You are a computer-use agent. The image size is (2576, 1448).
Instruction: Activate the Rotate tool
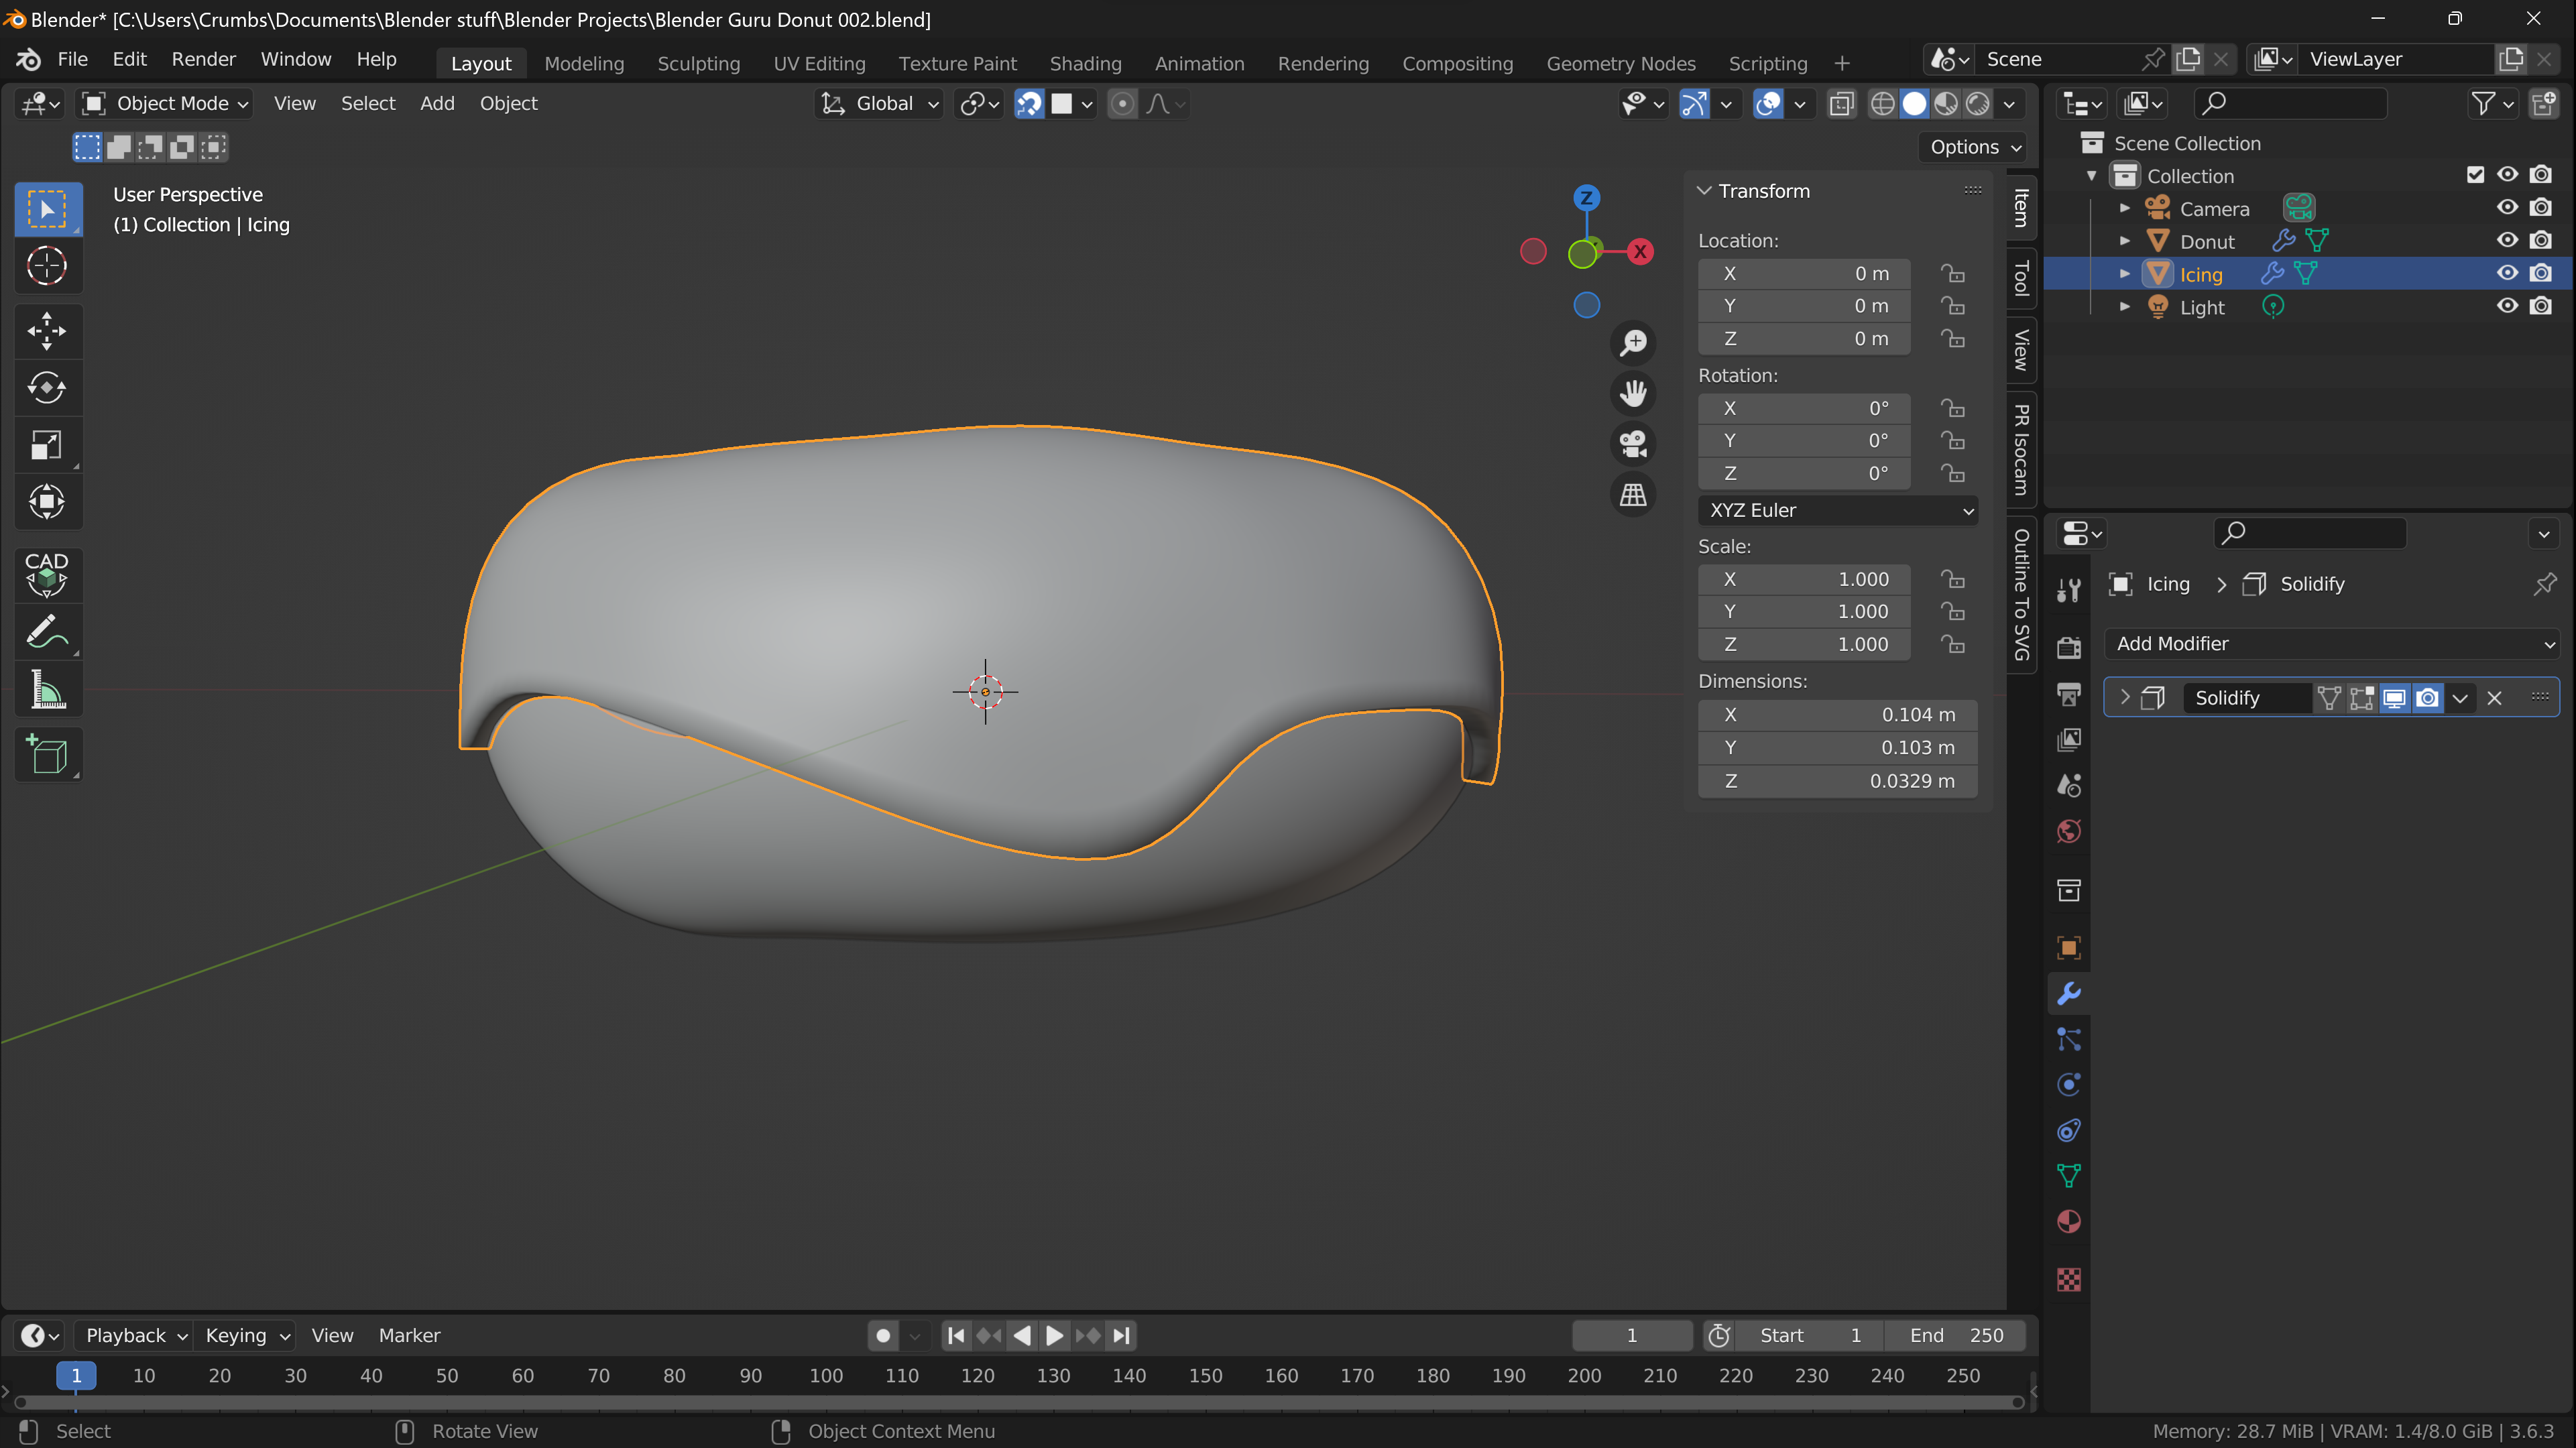click(x=47, y=388)
